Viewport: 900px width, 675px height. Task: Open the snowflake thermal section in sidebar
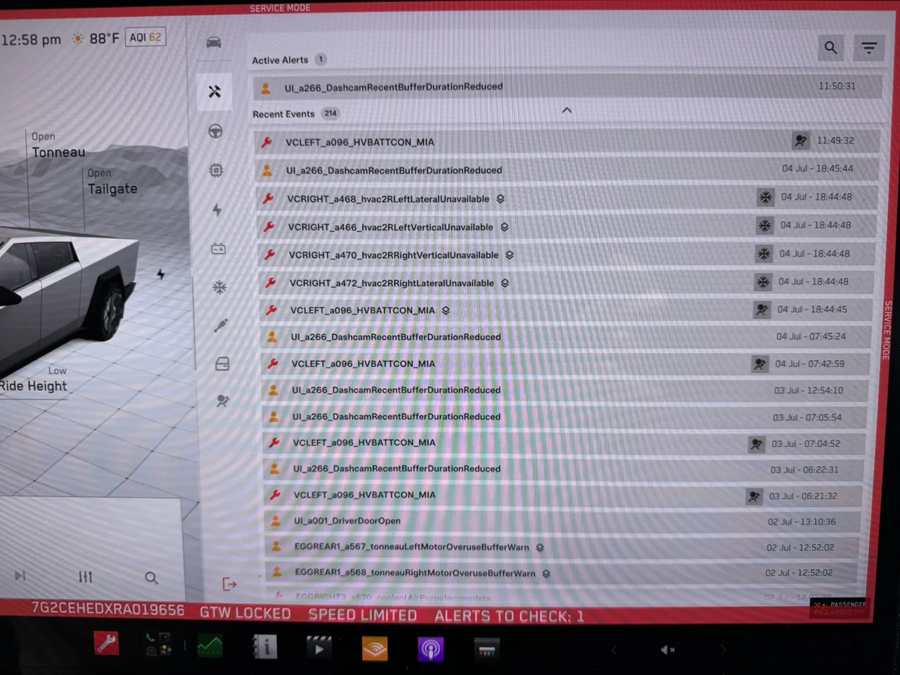point(220,287)
